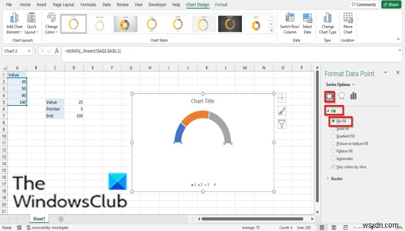Open format pane options dropdown arrow
The width and height of the screenshot is (405, 231).
385,73
